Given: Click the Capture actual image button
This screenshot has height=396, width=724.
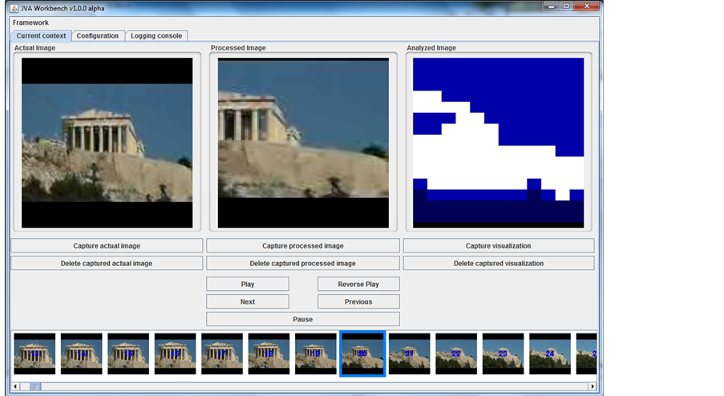Looking at the screenshot, I should point(107,246).
